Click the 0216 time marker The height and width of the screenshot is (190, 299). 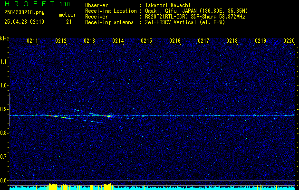click(175, 41)
